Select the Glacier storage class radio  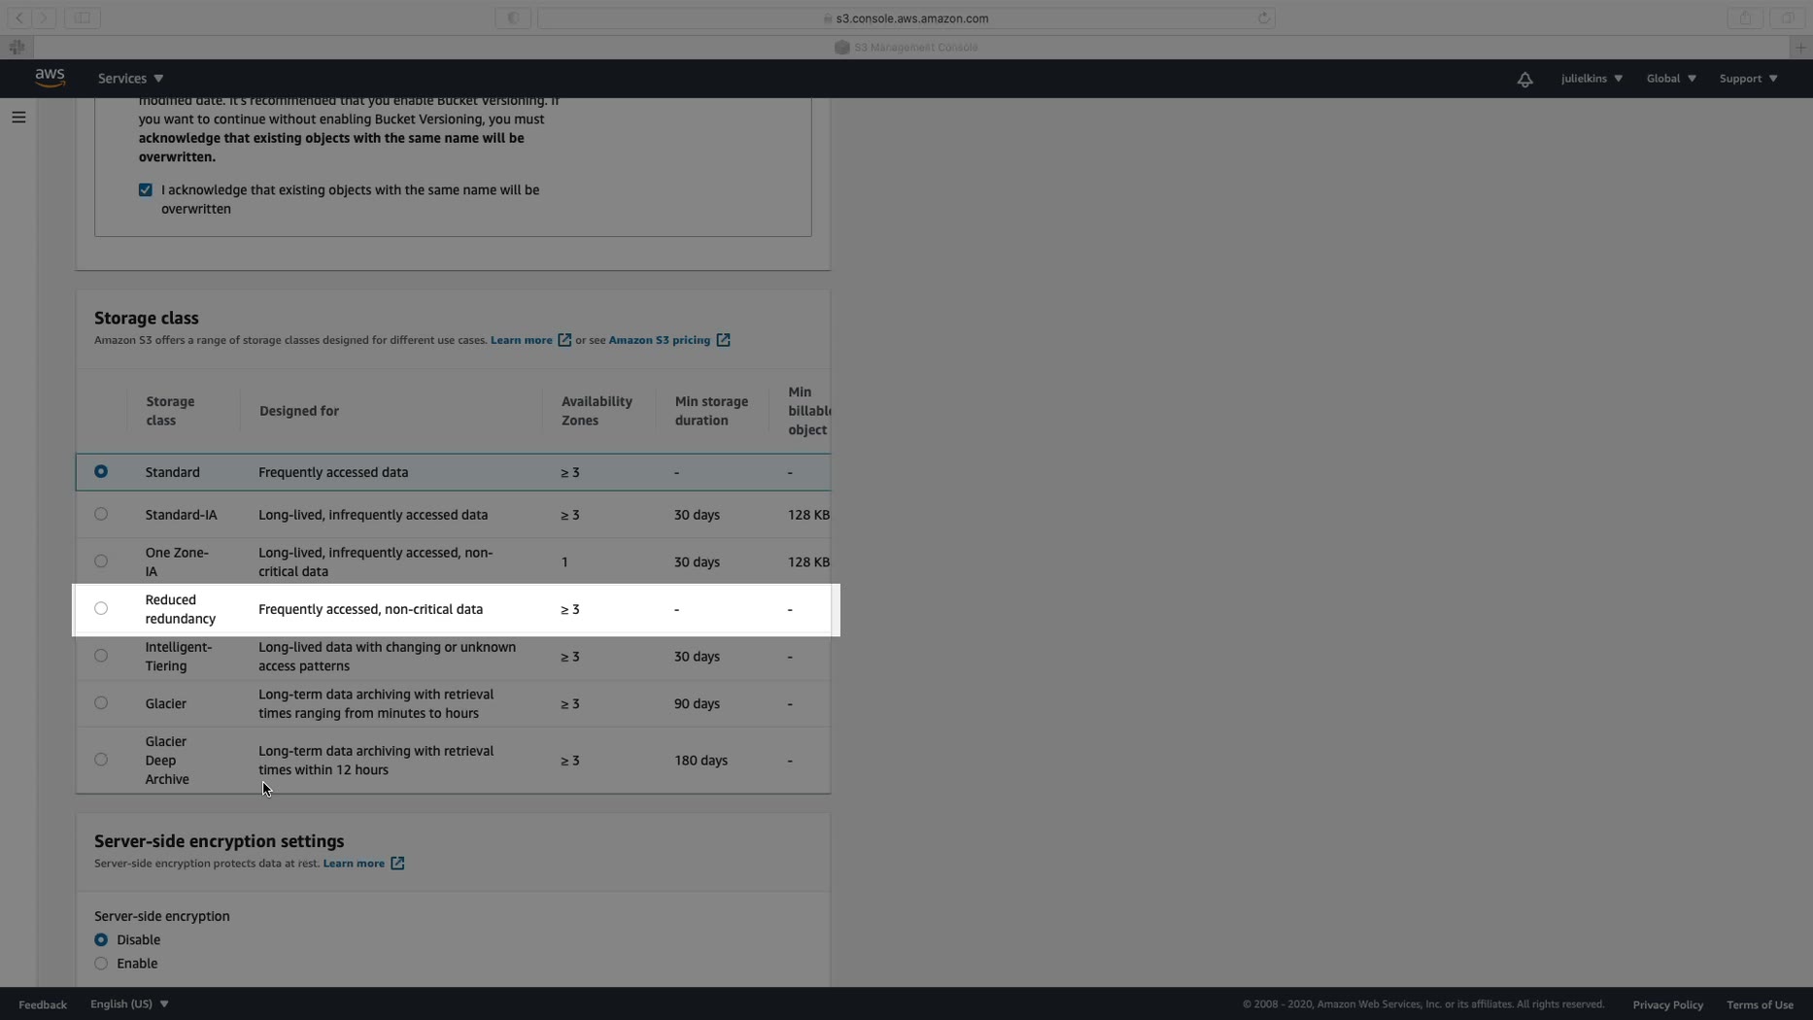tap(101, 703)
